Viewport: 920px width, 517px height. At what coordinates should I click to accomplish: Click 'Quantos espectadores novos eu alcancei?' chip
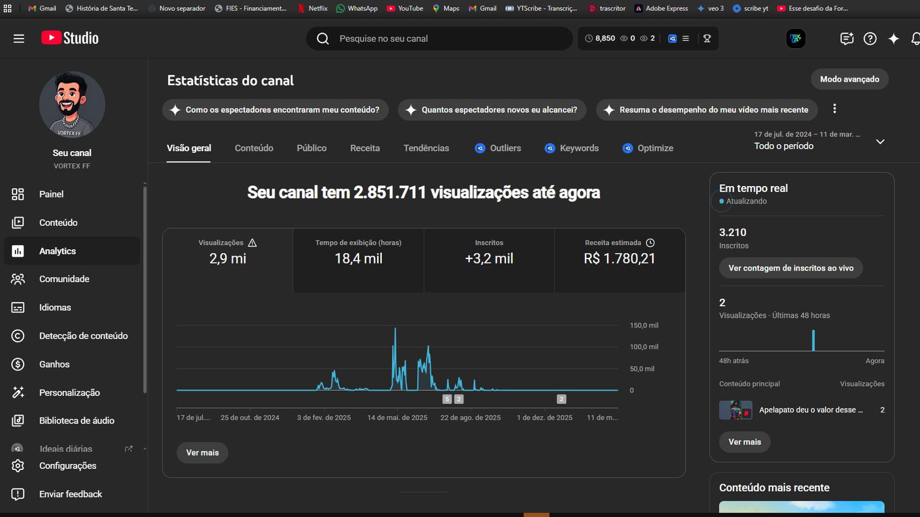[x=492, y=110]
